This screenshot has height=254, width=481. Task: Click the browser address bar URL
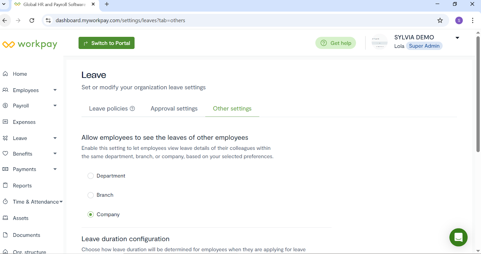click(120, 20)
